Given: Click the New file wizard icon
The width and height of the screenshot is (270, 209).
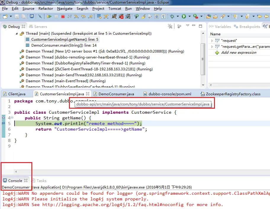Looking at the screenshot, I should tap(5, 16).
